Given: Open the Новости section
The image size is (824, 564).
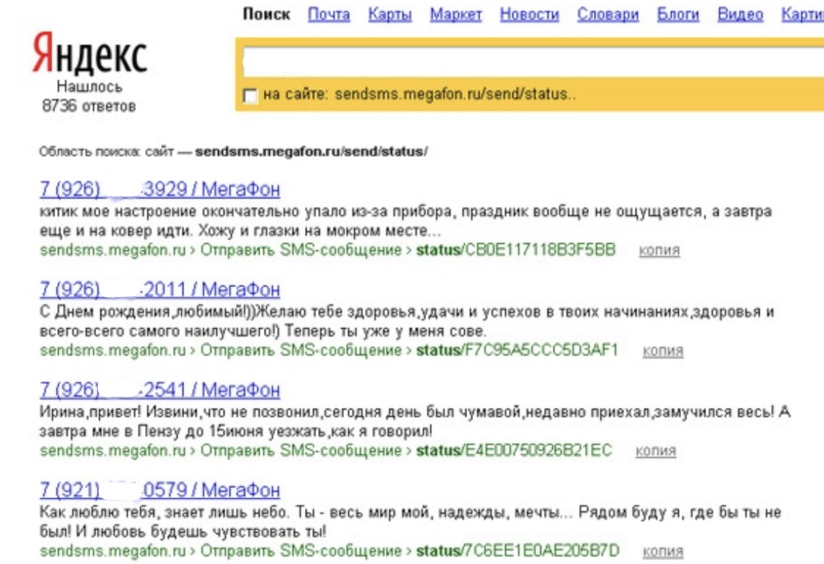Looking at the screenshot, I should pyautogui.click(x=529, y=14).
